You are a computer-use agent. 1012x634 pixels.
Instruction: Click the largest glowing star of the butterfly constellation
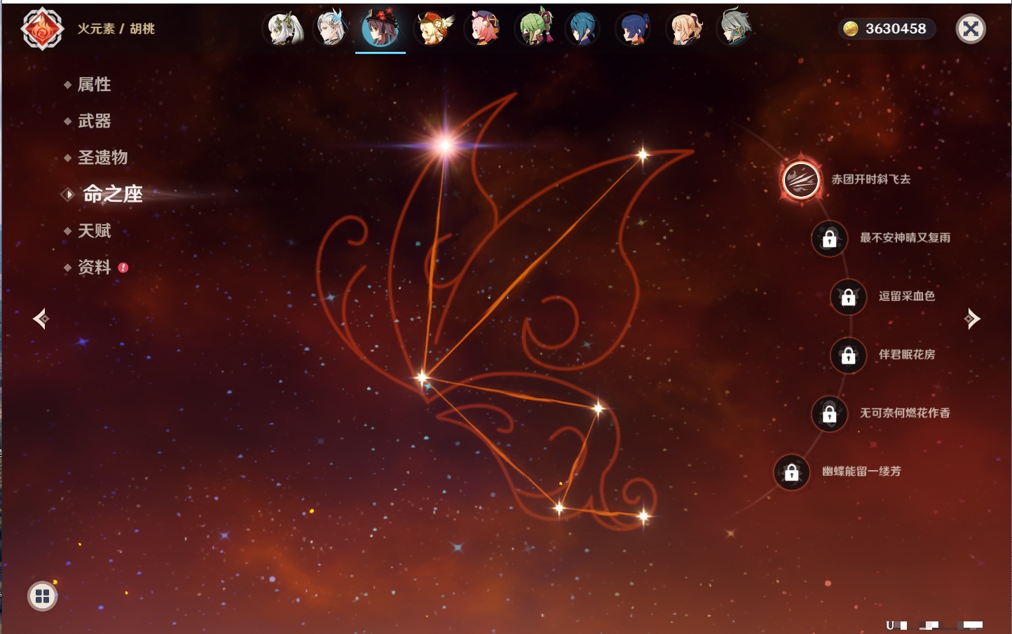coord(445,145)
